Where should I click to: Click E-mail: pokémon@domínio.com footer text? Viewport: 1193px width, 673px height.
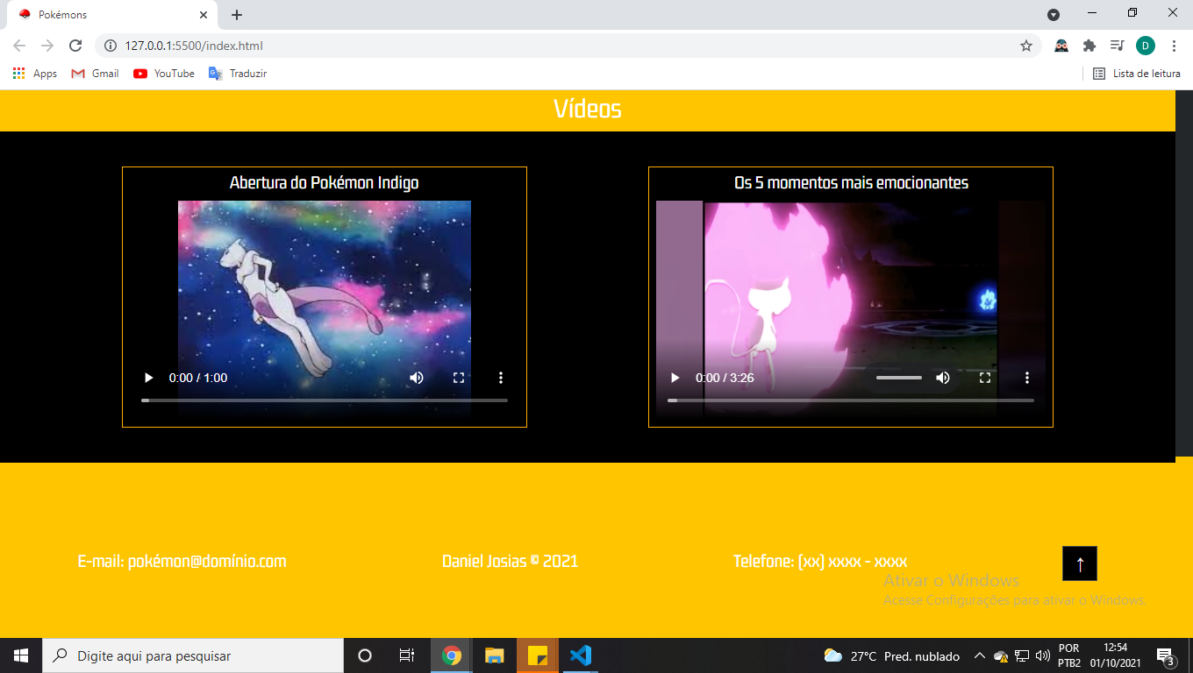click(x=182, y=562)
